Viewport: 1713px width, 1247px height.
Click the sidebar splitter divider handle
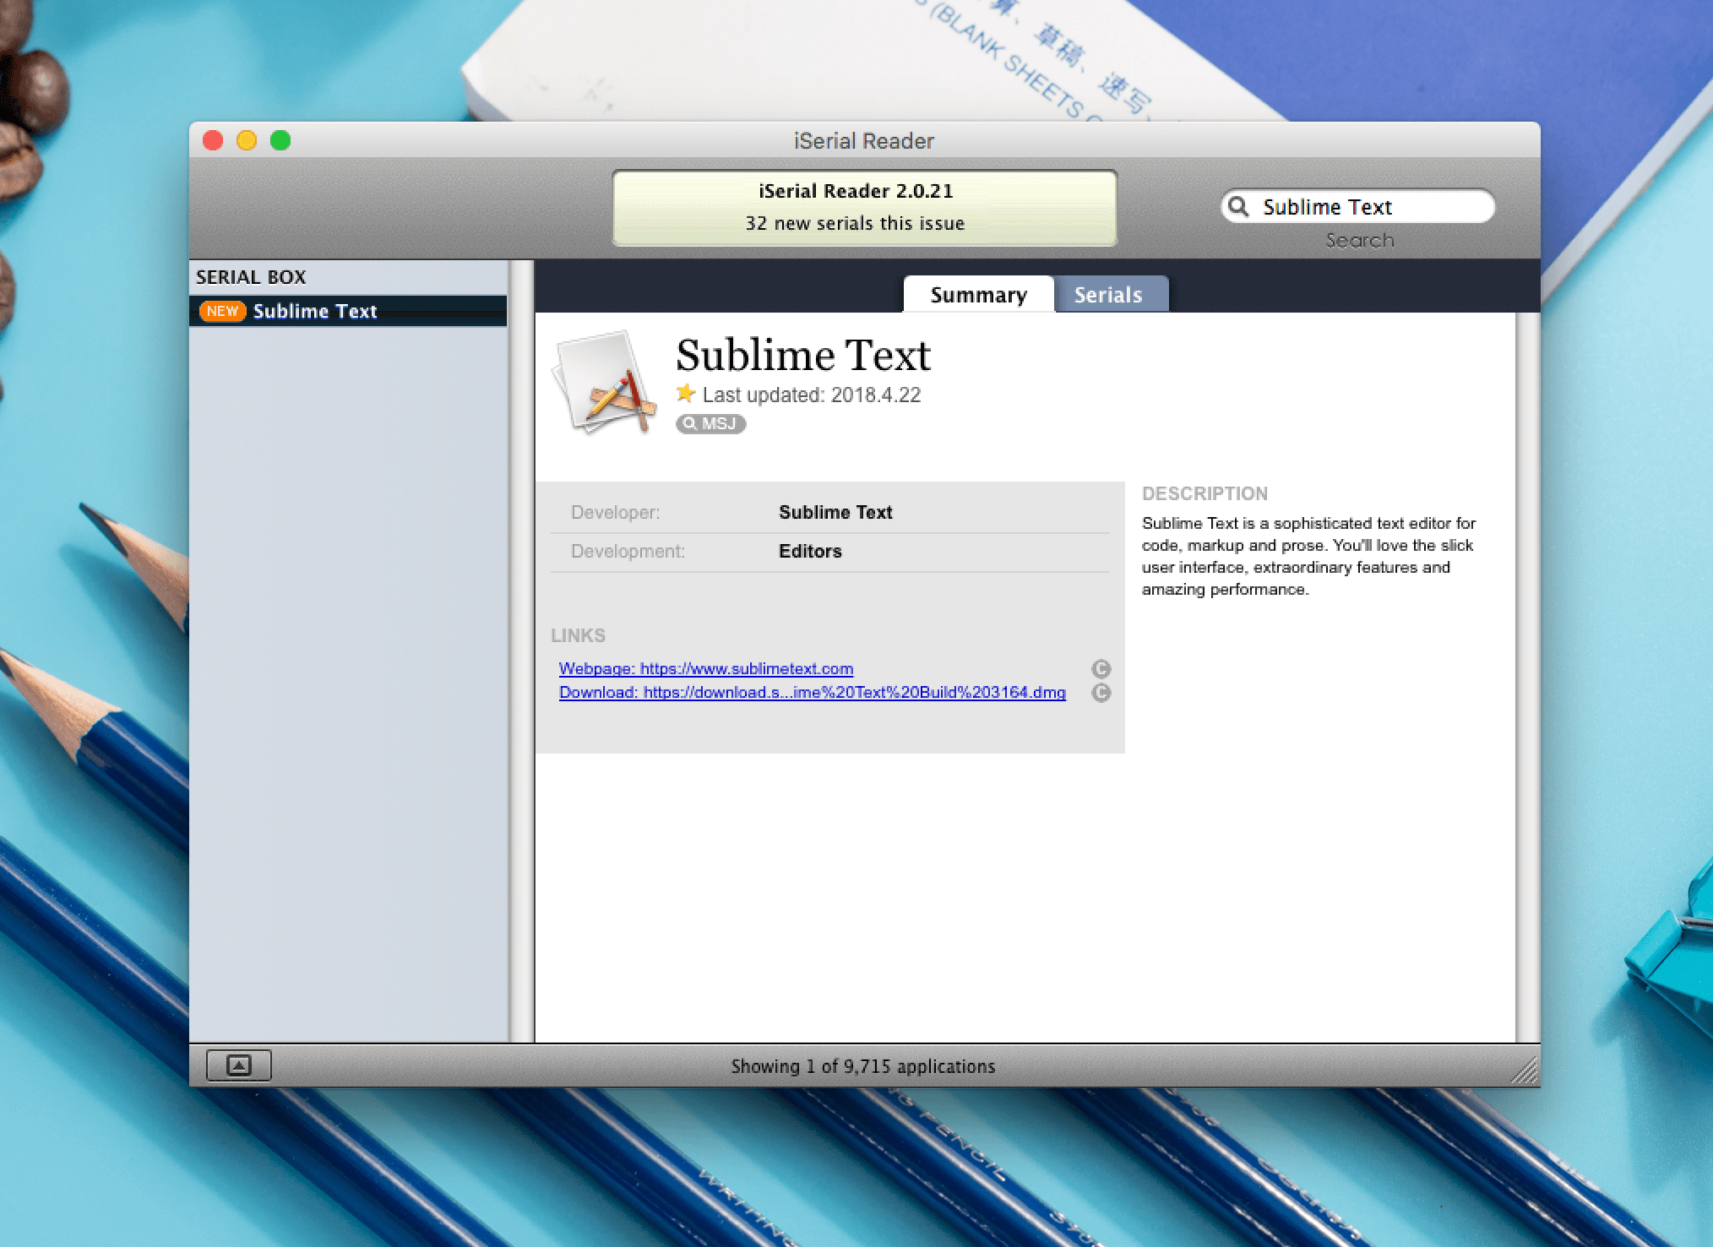(x=521, y=651)
